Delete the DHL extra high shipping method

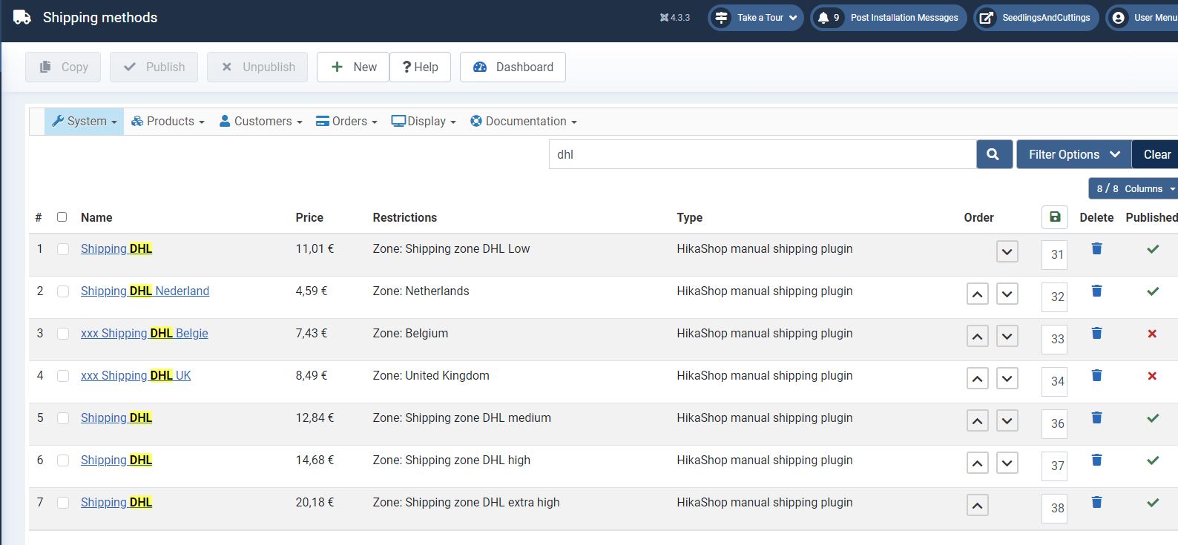pos(1096,502)
